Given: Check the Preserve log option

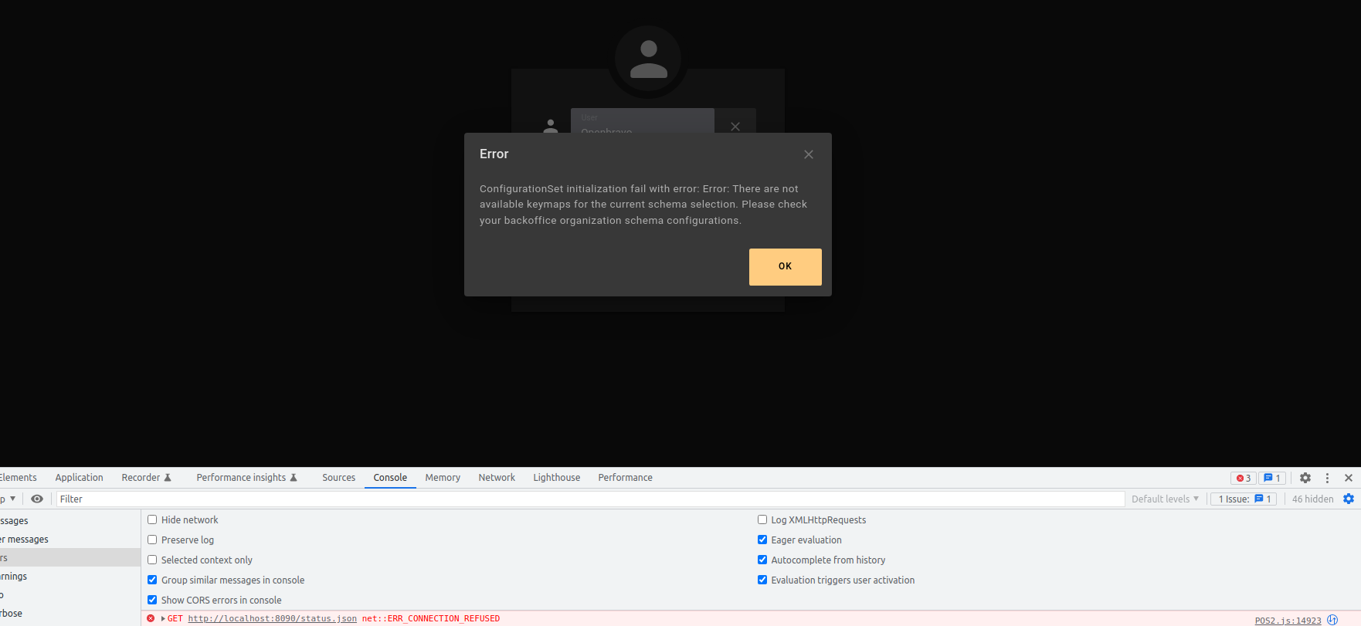Looking at the screenshot, I should point(152,540).
